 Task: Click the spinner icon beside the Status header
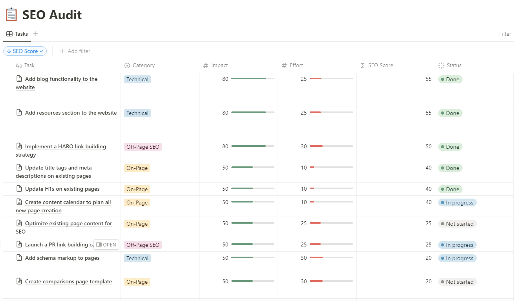442,65
